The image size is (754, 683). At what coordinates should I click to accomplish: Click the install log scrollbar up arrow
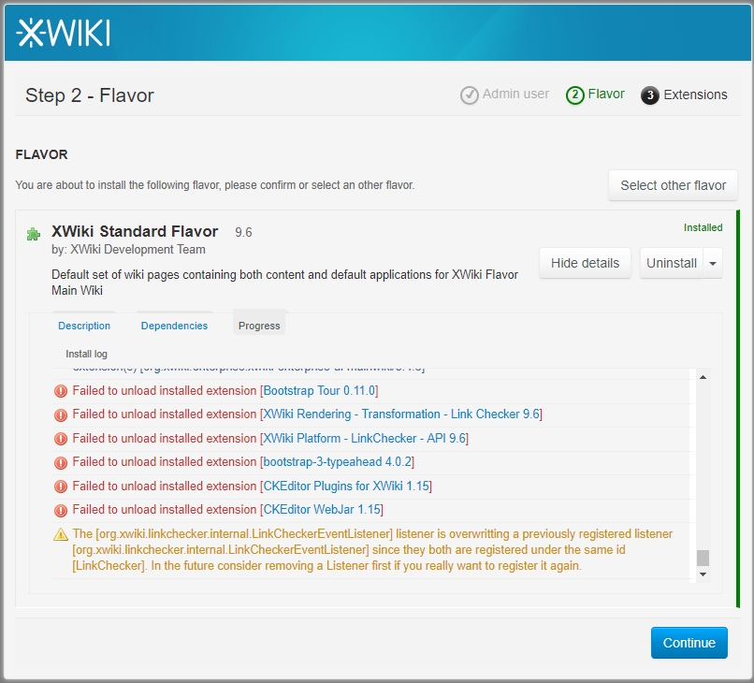[x=703, y=378]
